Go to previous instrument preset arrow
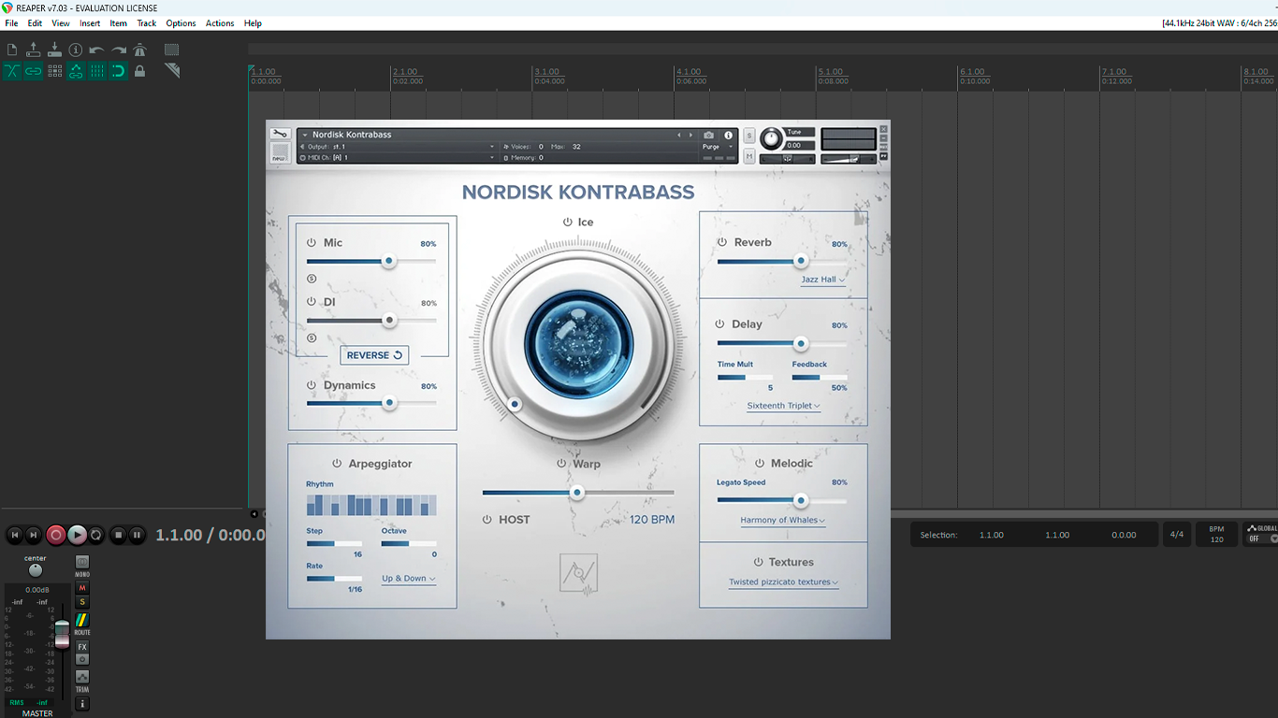The height and width of the screenshot is (718, 1278). (680, 136)
